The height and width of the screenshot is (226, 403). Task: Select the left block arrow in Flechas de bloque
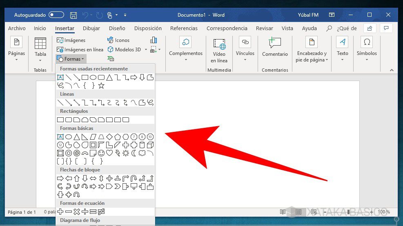pos(68,178)
